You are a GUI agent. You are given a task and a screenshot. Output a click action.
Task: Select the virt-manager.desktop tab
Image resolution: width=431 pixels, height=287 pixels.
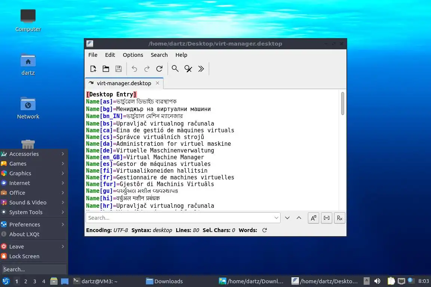point(124,83)
